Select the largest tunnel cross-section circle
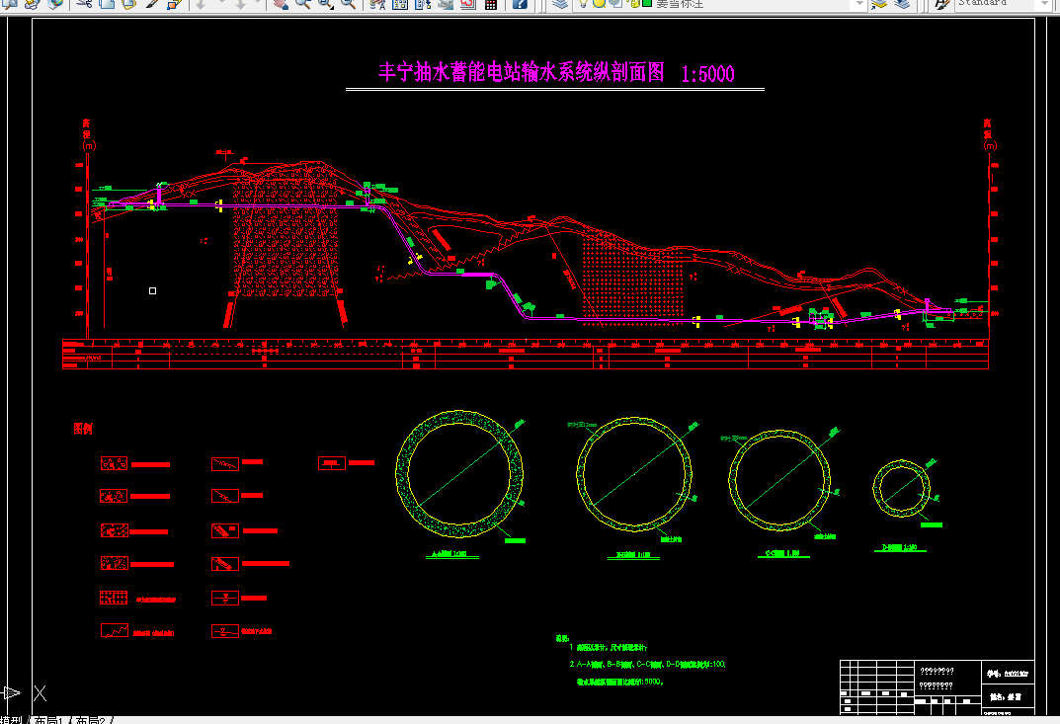The width and height of the screenshot is (1060, 724). pos(459,474)
